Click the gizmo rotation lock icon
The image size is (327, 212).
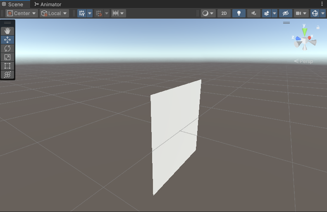point(318,27)
